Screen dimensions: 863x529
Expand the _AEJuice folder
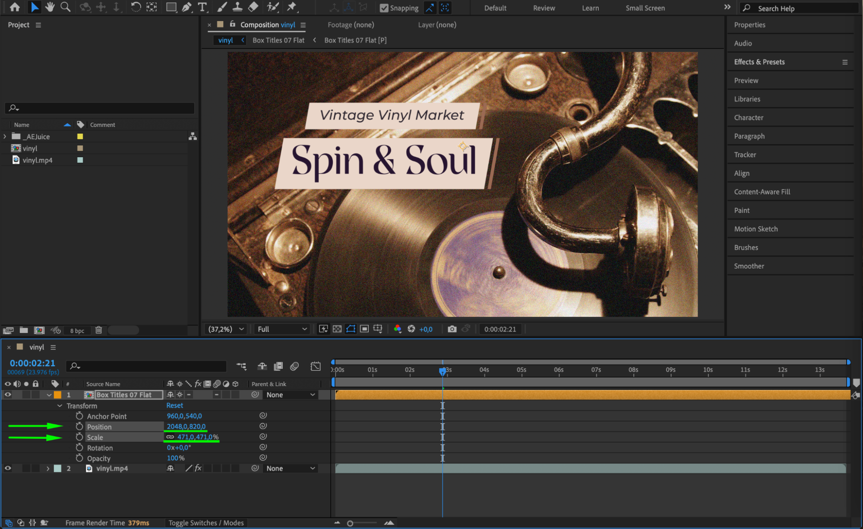tap(5, 136)
